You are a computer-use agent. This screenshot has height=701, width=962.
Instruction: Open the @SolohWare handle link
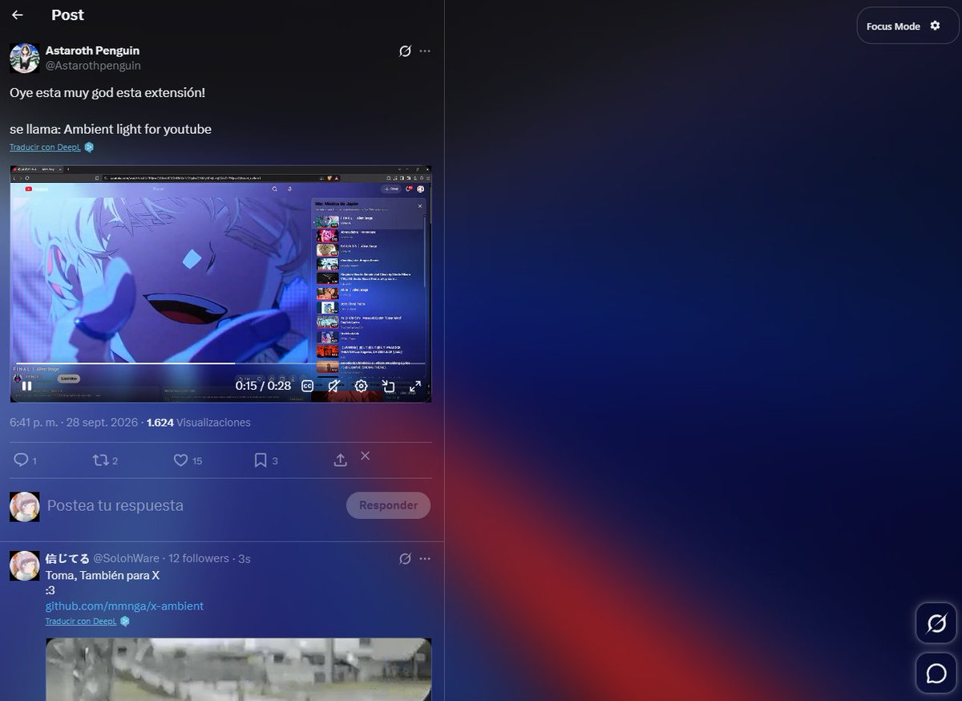point(126,558)
